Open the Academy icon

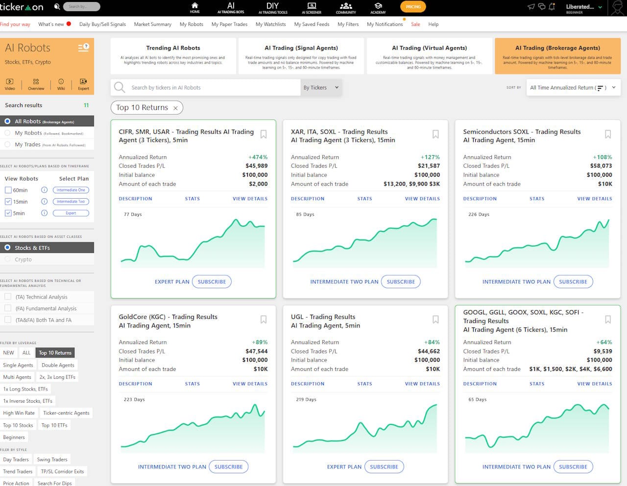[378, 7]
